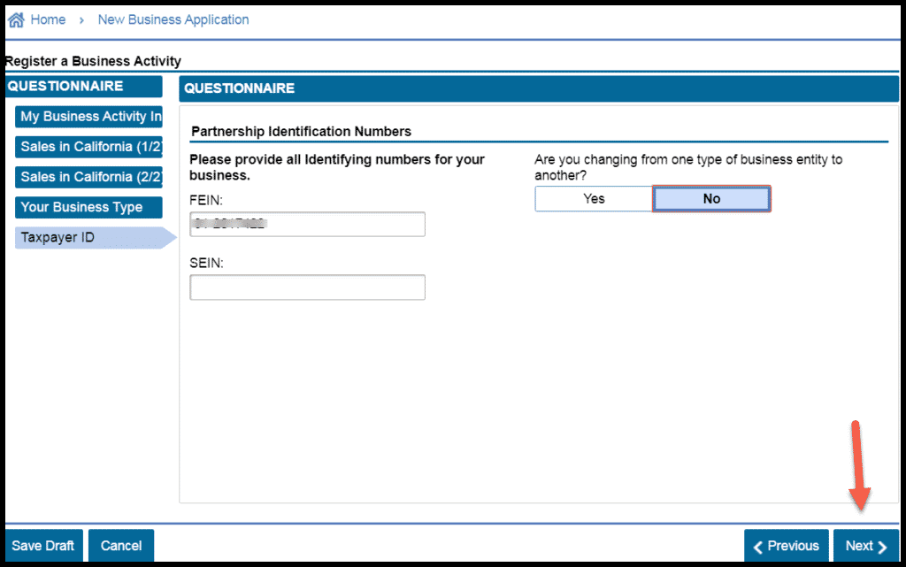Click into the FEIN input field
This screenshot has width=906, height=567.
point(307,225)
